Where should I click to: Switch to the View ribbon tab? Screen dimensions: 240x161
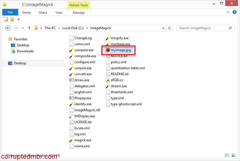(59, 13)
